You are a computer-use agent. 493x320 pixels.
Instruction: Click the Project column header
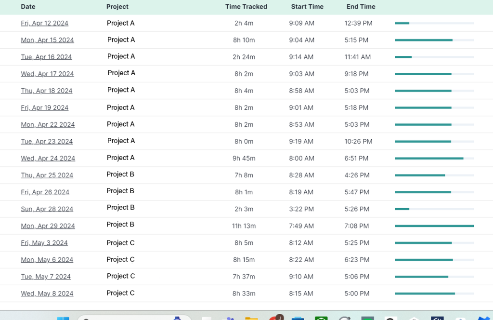(117, 7)
